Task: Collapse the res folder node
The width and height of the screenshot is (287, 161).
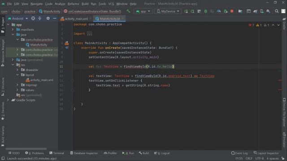Action: click(13, 65)
